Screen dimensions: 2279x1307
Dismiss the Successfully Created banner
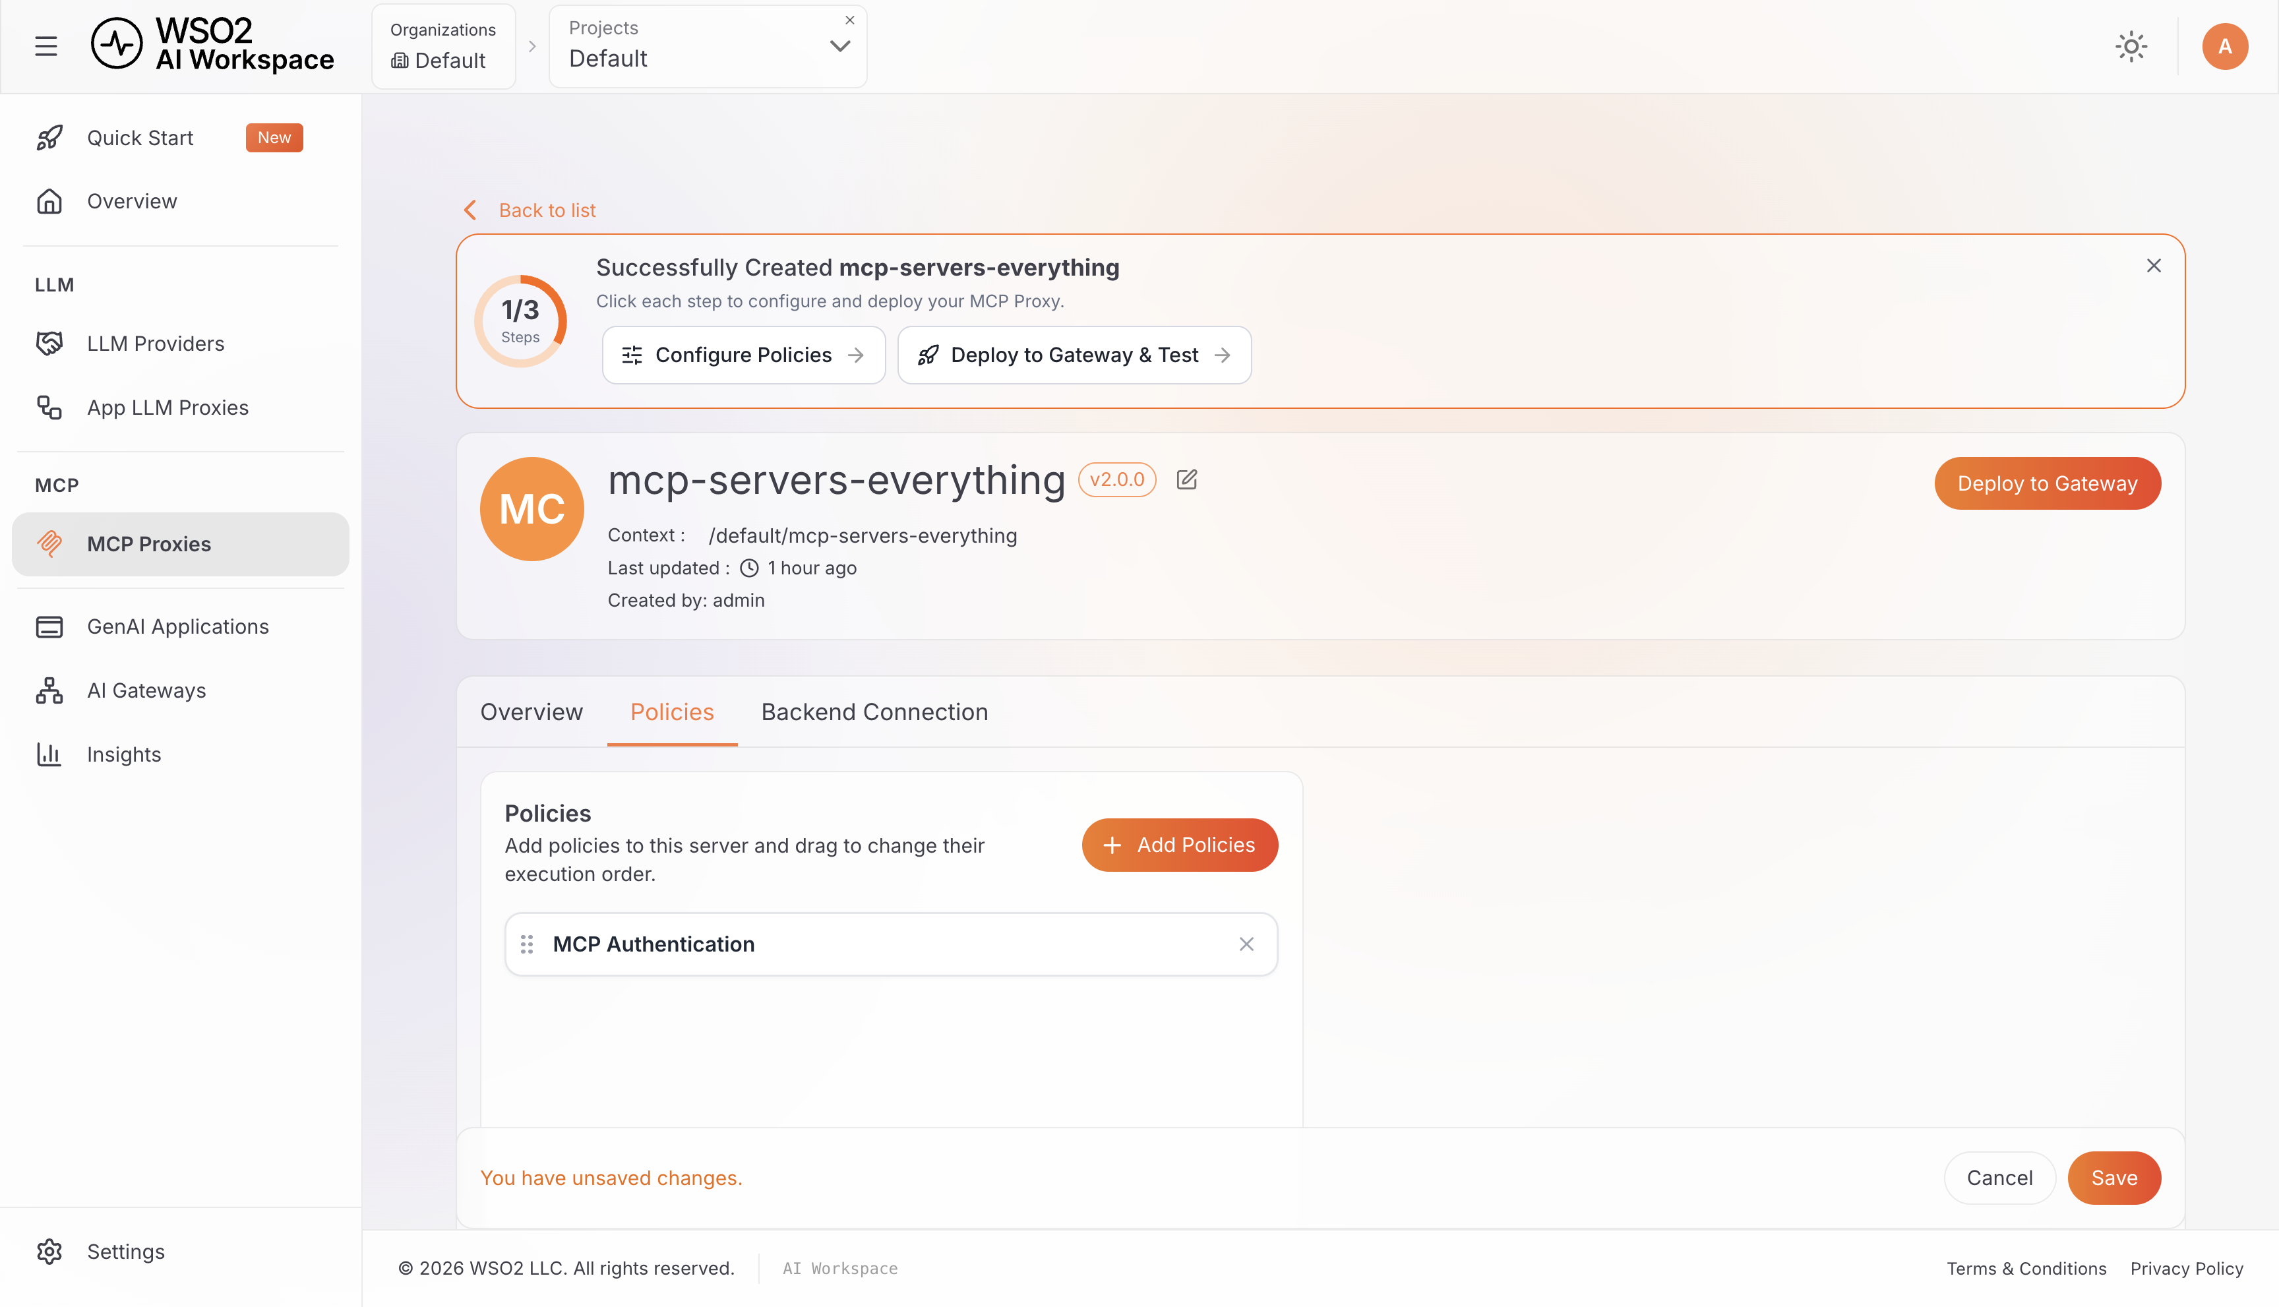(2153, 266)
